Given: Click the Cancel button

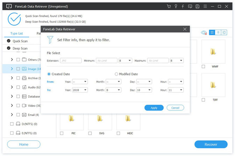Looking at the screenshot, I should (175, 108).
